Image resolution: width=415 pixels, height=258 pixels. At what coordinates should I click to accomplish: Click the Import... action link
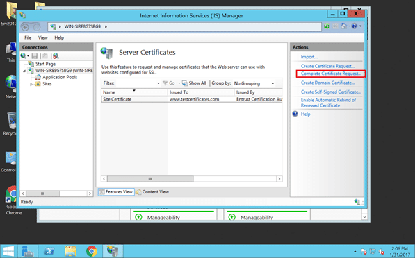(309, 57)
